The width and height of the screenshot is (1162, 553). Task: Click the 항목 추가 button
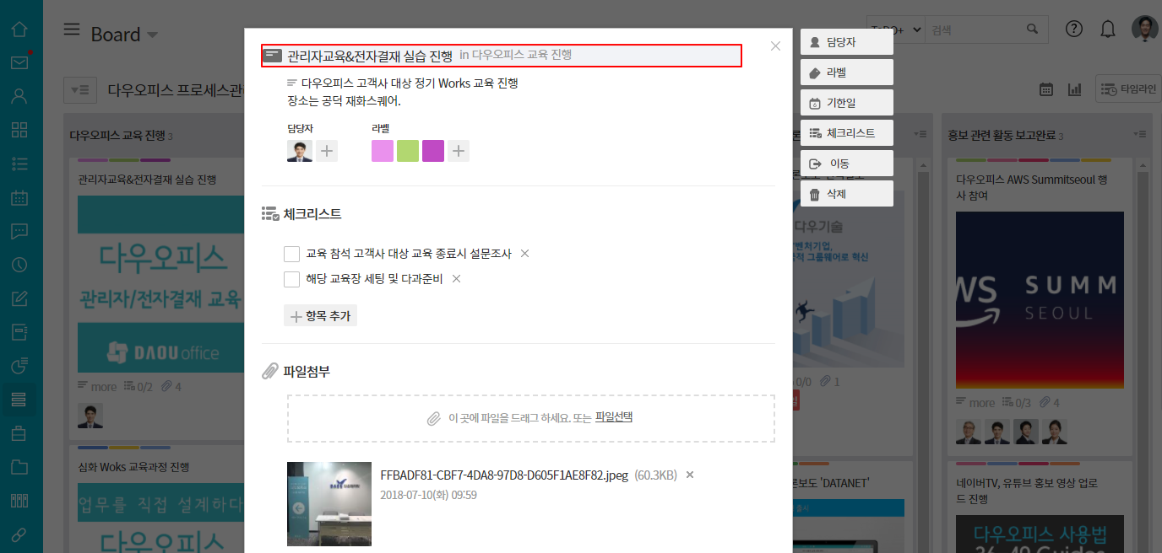point(320,316)
